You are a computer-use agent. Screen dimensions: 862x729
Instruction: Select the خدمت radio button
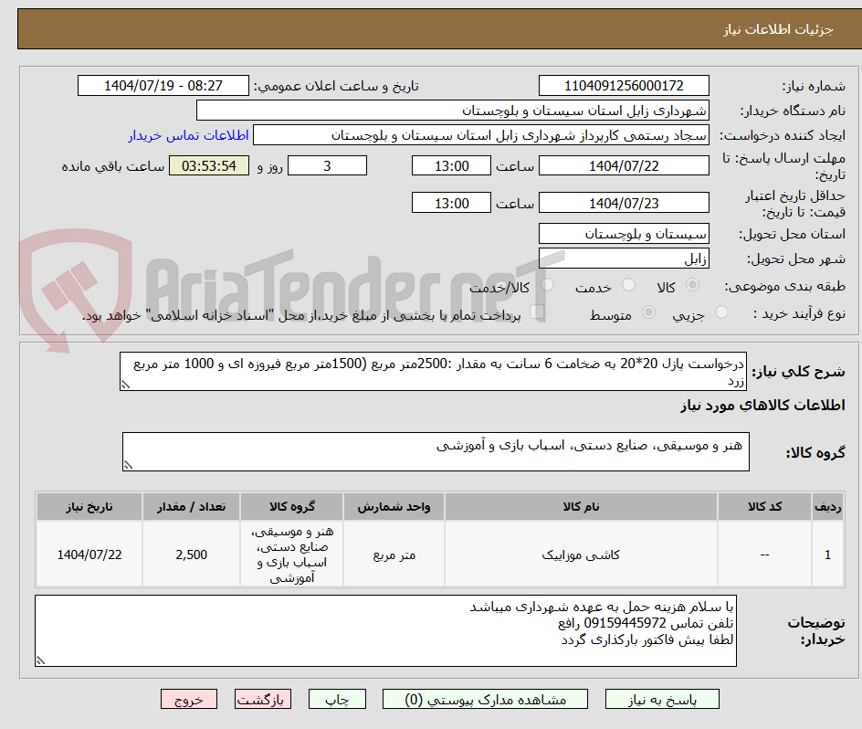(x=628, y=285)
